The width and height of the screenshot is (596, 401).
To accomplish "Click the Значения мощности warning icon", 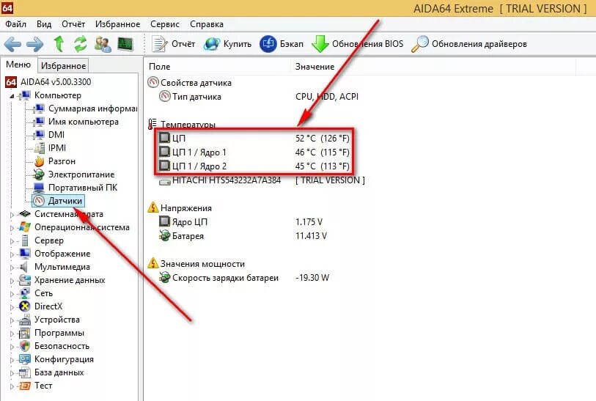I will point(152,263).
